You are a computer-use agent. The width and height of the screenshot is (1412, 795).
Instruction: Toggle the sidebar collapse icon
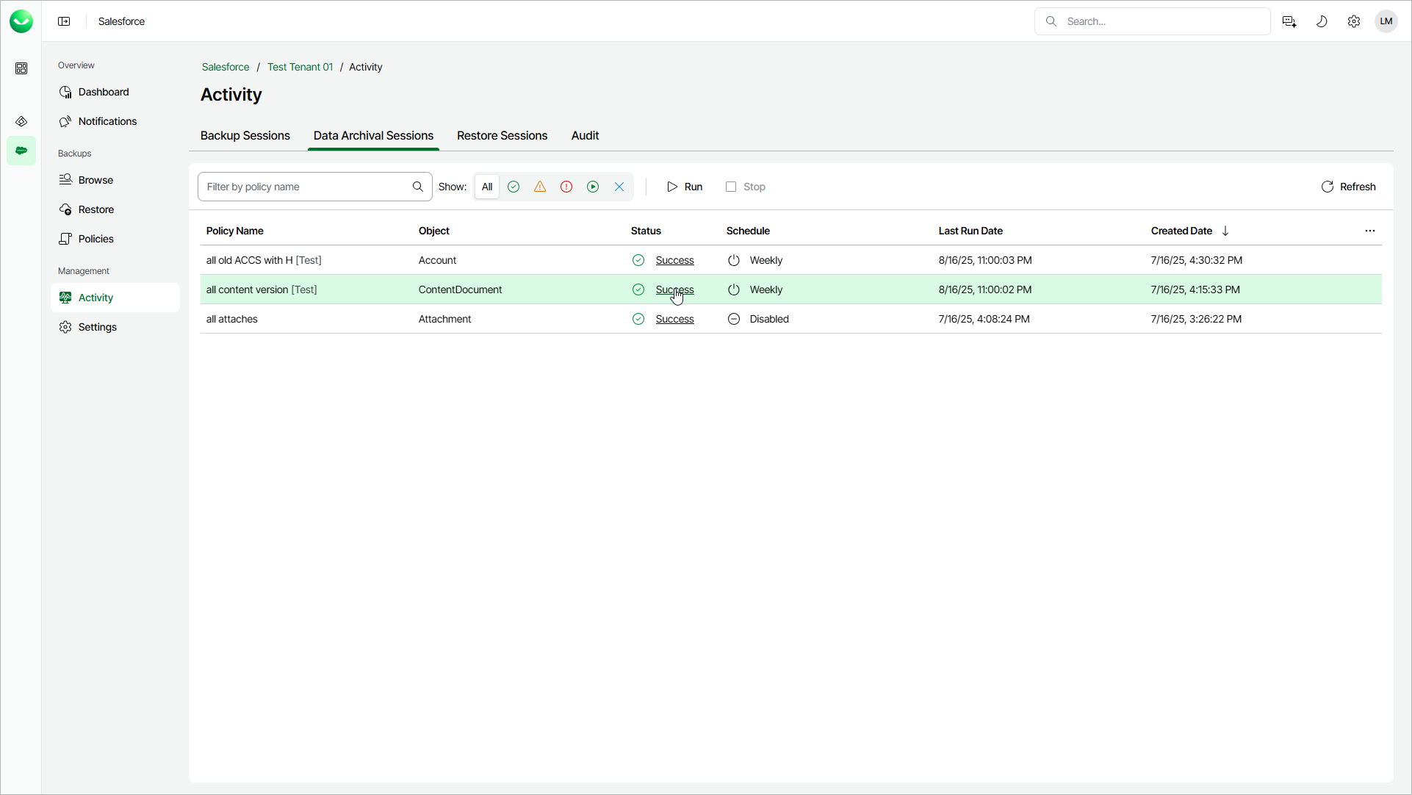pos(64,21)
